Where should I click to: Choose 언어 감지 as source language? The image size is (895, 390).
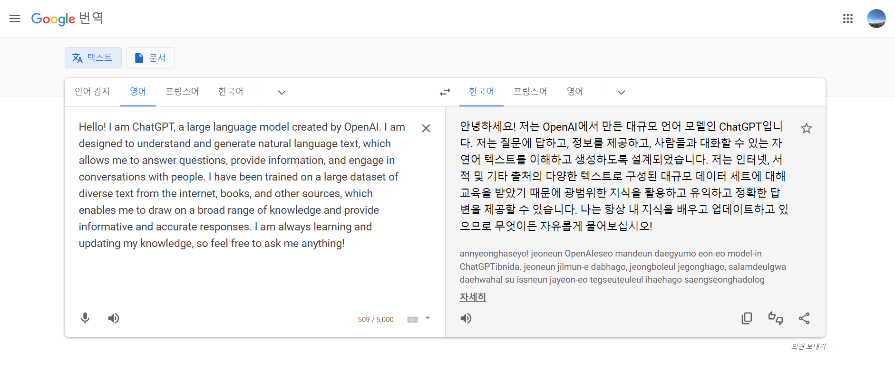92,91
